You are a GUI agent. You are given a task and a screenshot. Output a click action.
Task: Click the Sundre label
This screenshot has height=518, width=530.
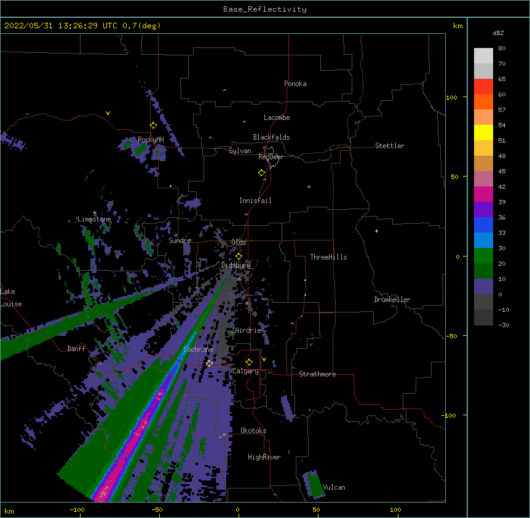180,241
